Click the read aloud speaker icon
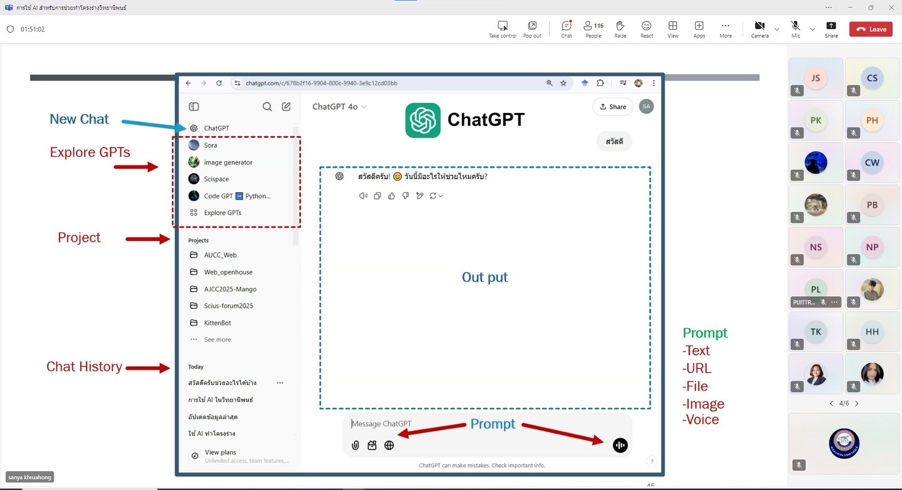This screenshot has width=902, height=490. pyautogui.click(x=363, y=196)
